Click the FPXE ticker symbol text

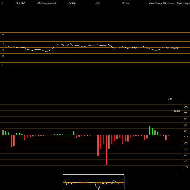[x=126, y=3]
